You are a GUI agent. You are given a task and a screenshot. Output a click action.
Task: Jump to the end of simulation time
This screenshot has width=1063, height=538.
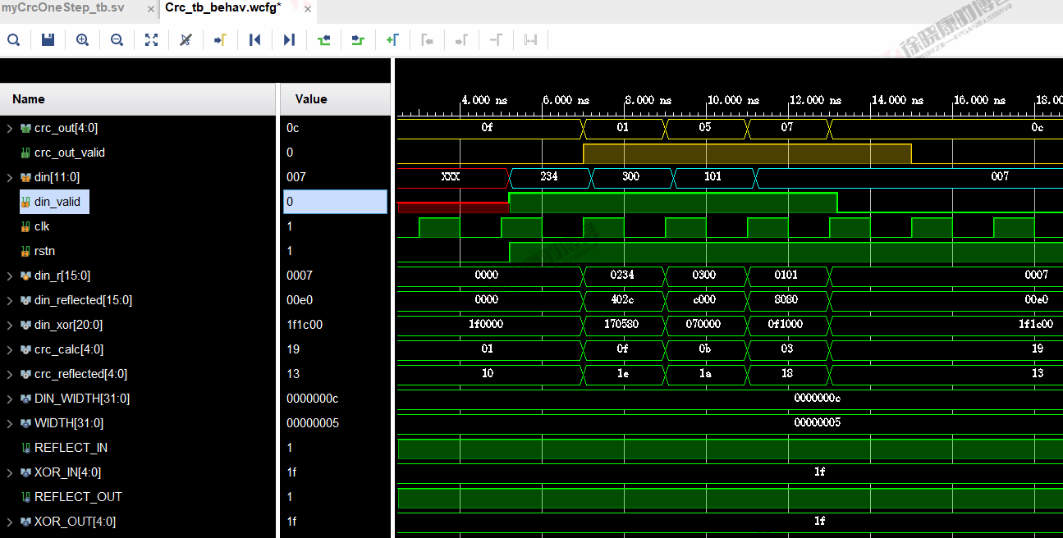click(289, 39)
